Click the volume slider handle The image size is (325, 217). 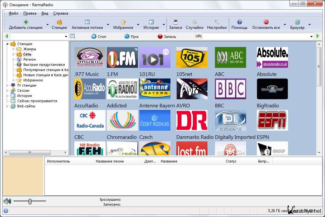[x=30, y=201]
